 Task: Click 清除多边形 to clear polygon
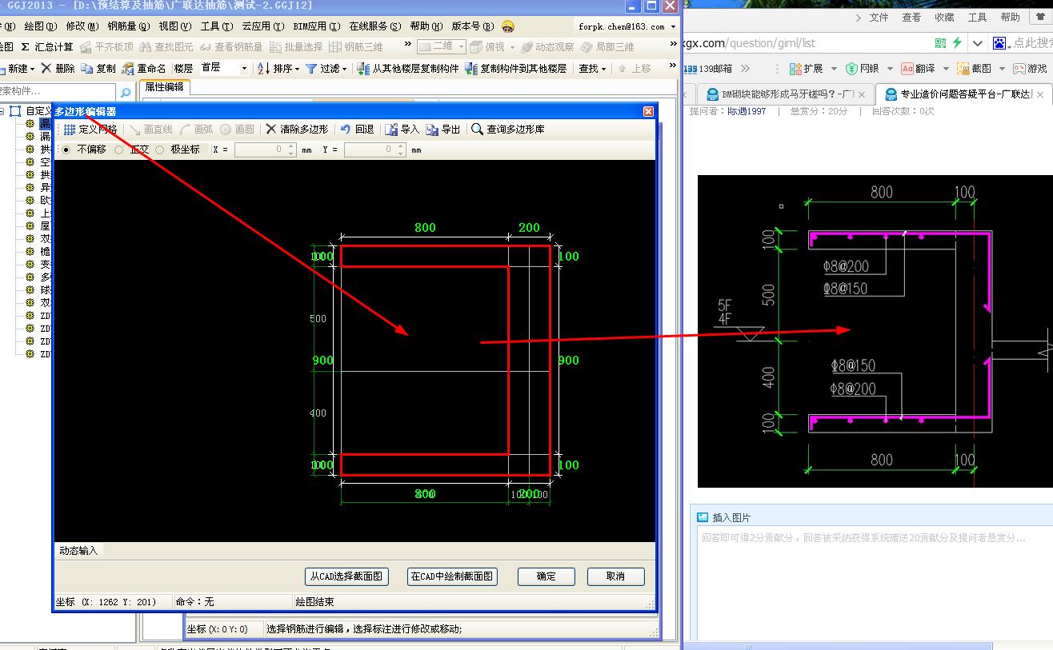pos(297,129)
